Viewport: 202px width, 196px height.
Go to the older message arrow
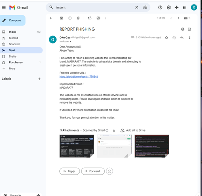coord(179,18)
